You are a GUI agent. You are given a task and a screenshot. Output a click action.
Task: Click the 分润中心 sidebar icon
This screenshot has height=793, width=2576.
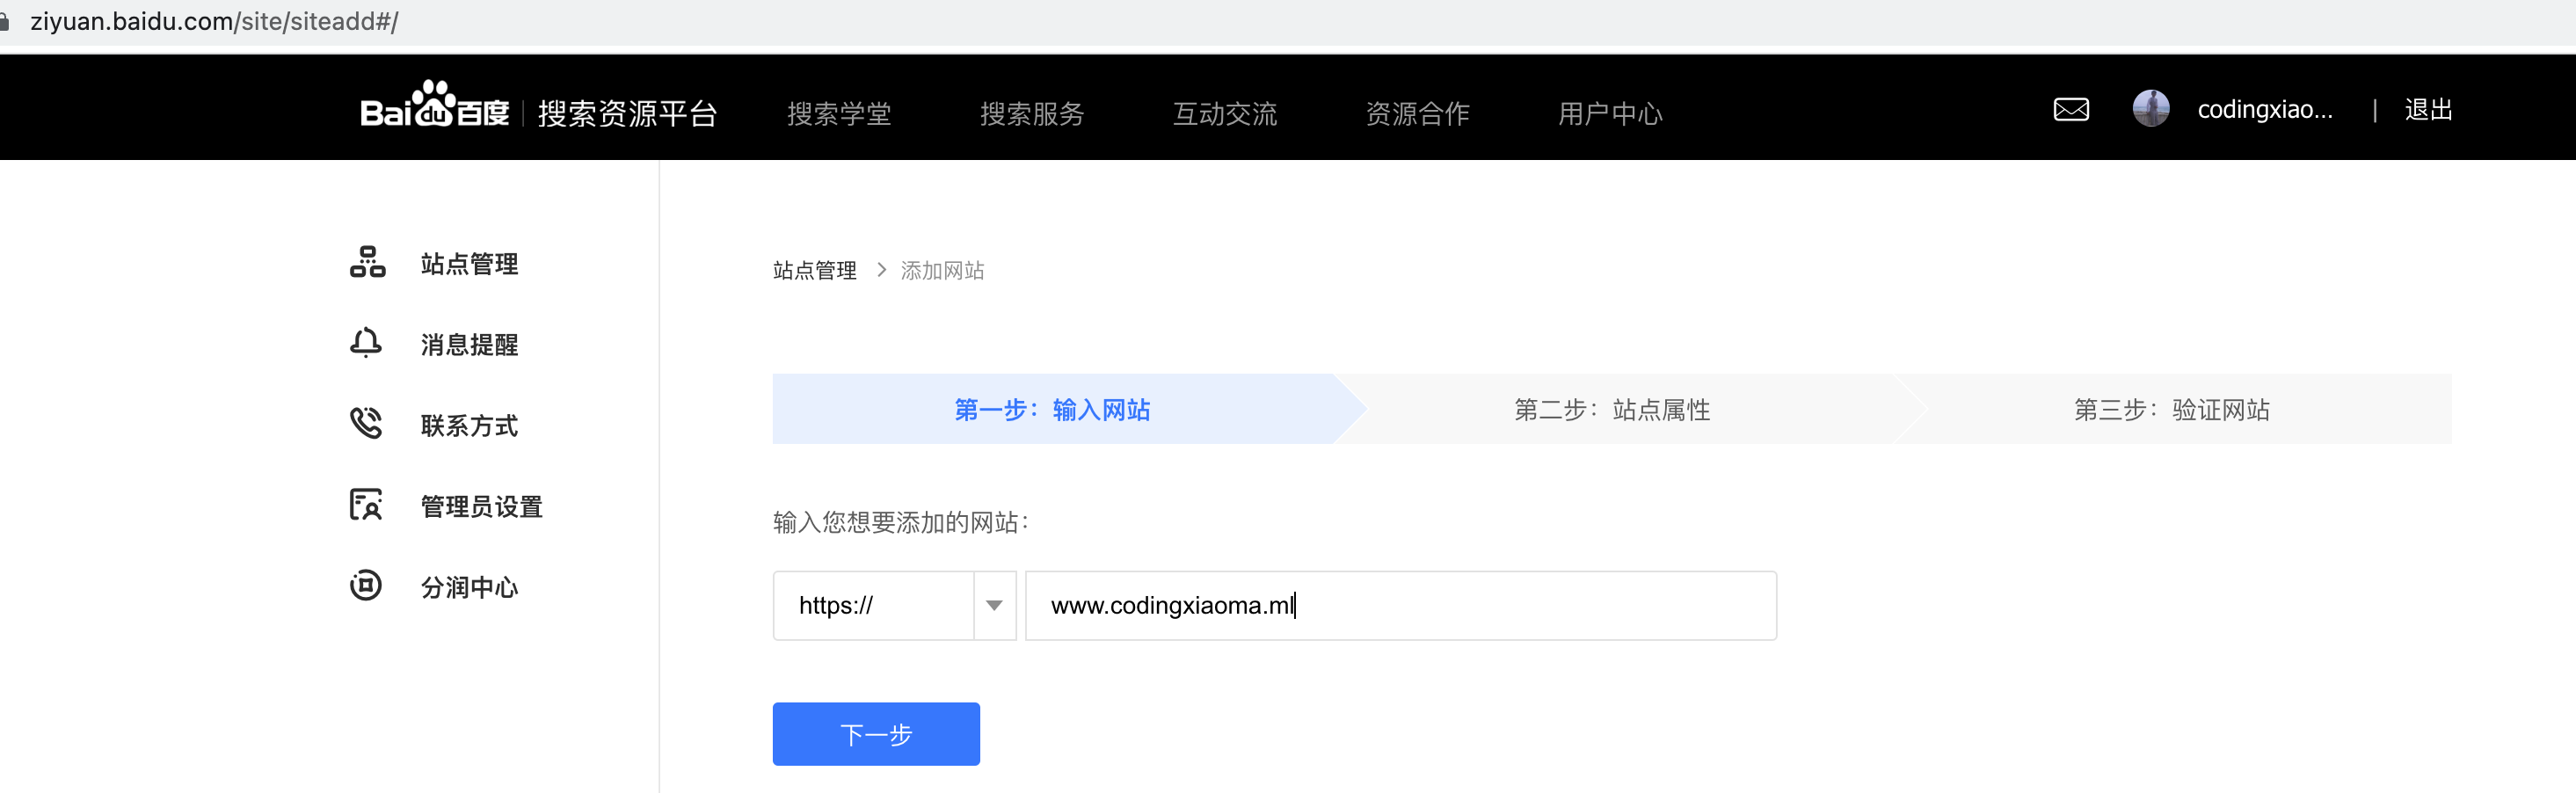366,585
